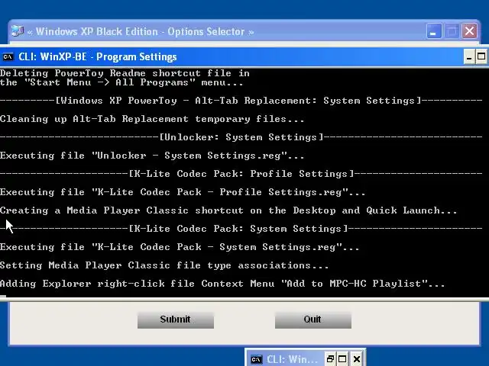Click the "Unlocker: System Settings" header line
The image size is (489, 366).
[x=241, y=137]
